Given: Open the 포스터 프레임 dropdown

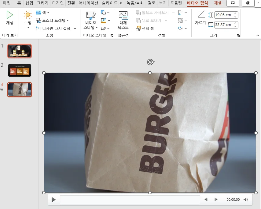Looking at the screenshot, I should click(52, 20).
